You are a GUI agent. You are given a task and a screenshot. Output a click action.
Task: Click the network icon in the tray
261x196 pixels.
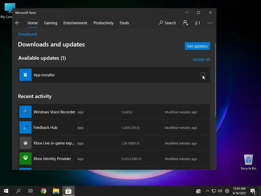[x=214, y=191]
